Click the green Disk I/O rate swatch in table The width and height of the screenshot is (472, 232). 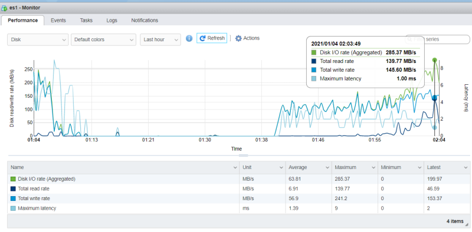(13, 179)
